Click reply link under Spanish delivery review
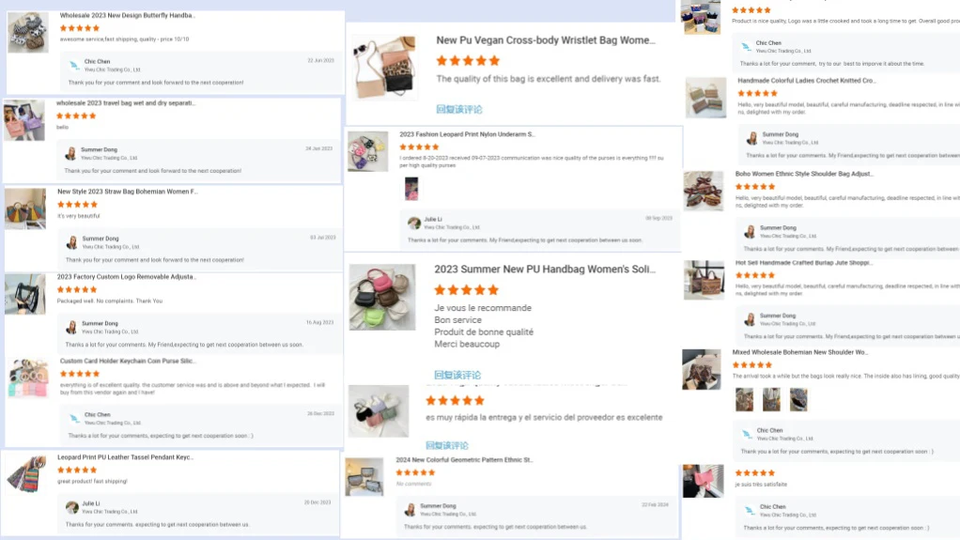The height and width of the screenshot is (540, 960). [x=447, y=445]
